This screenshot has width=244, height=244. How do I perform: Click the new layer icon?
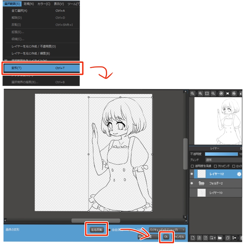click(193, 238)
